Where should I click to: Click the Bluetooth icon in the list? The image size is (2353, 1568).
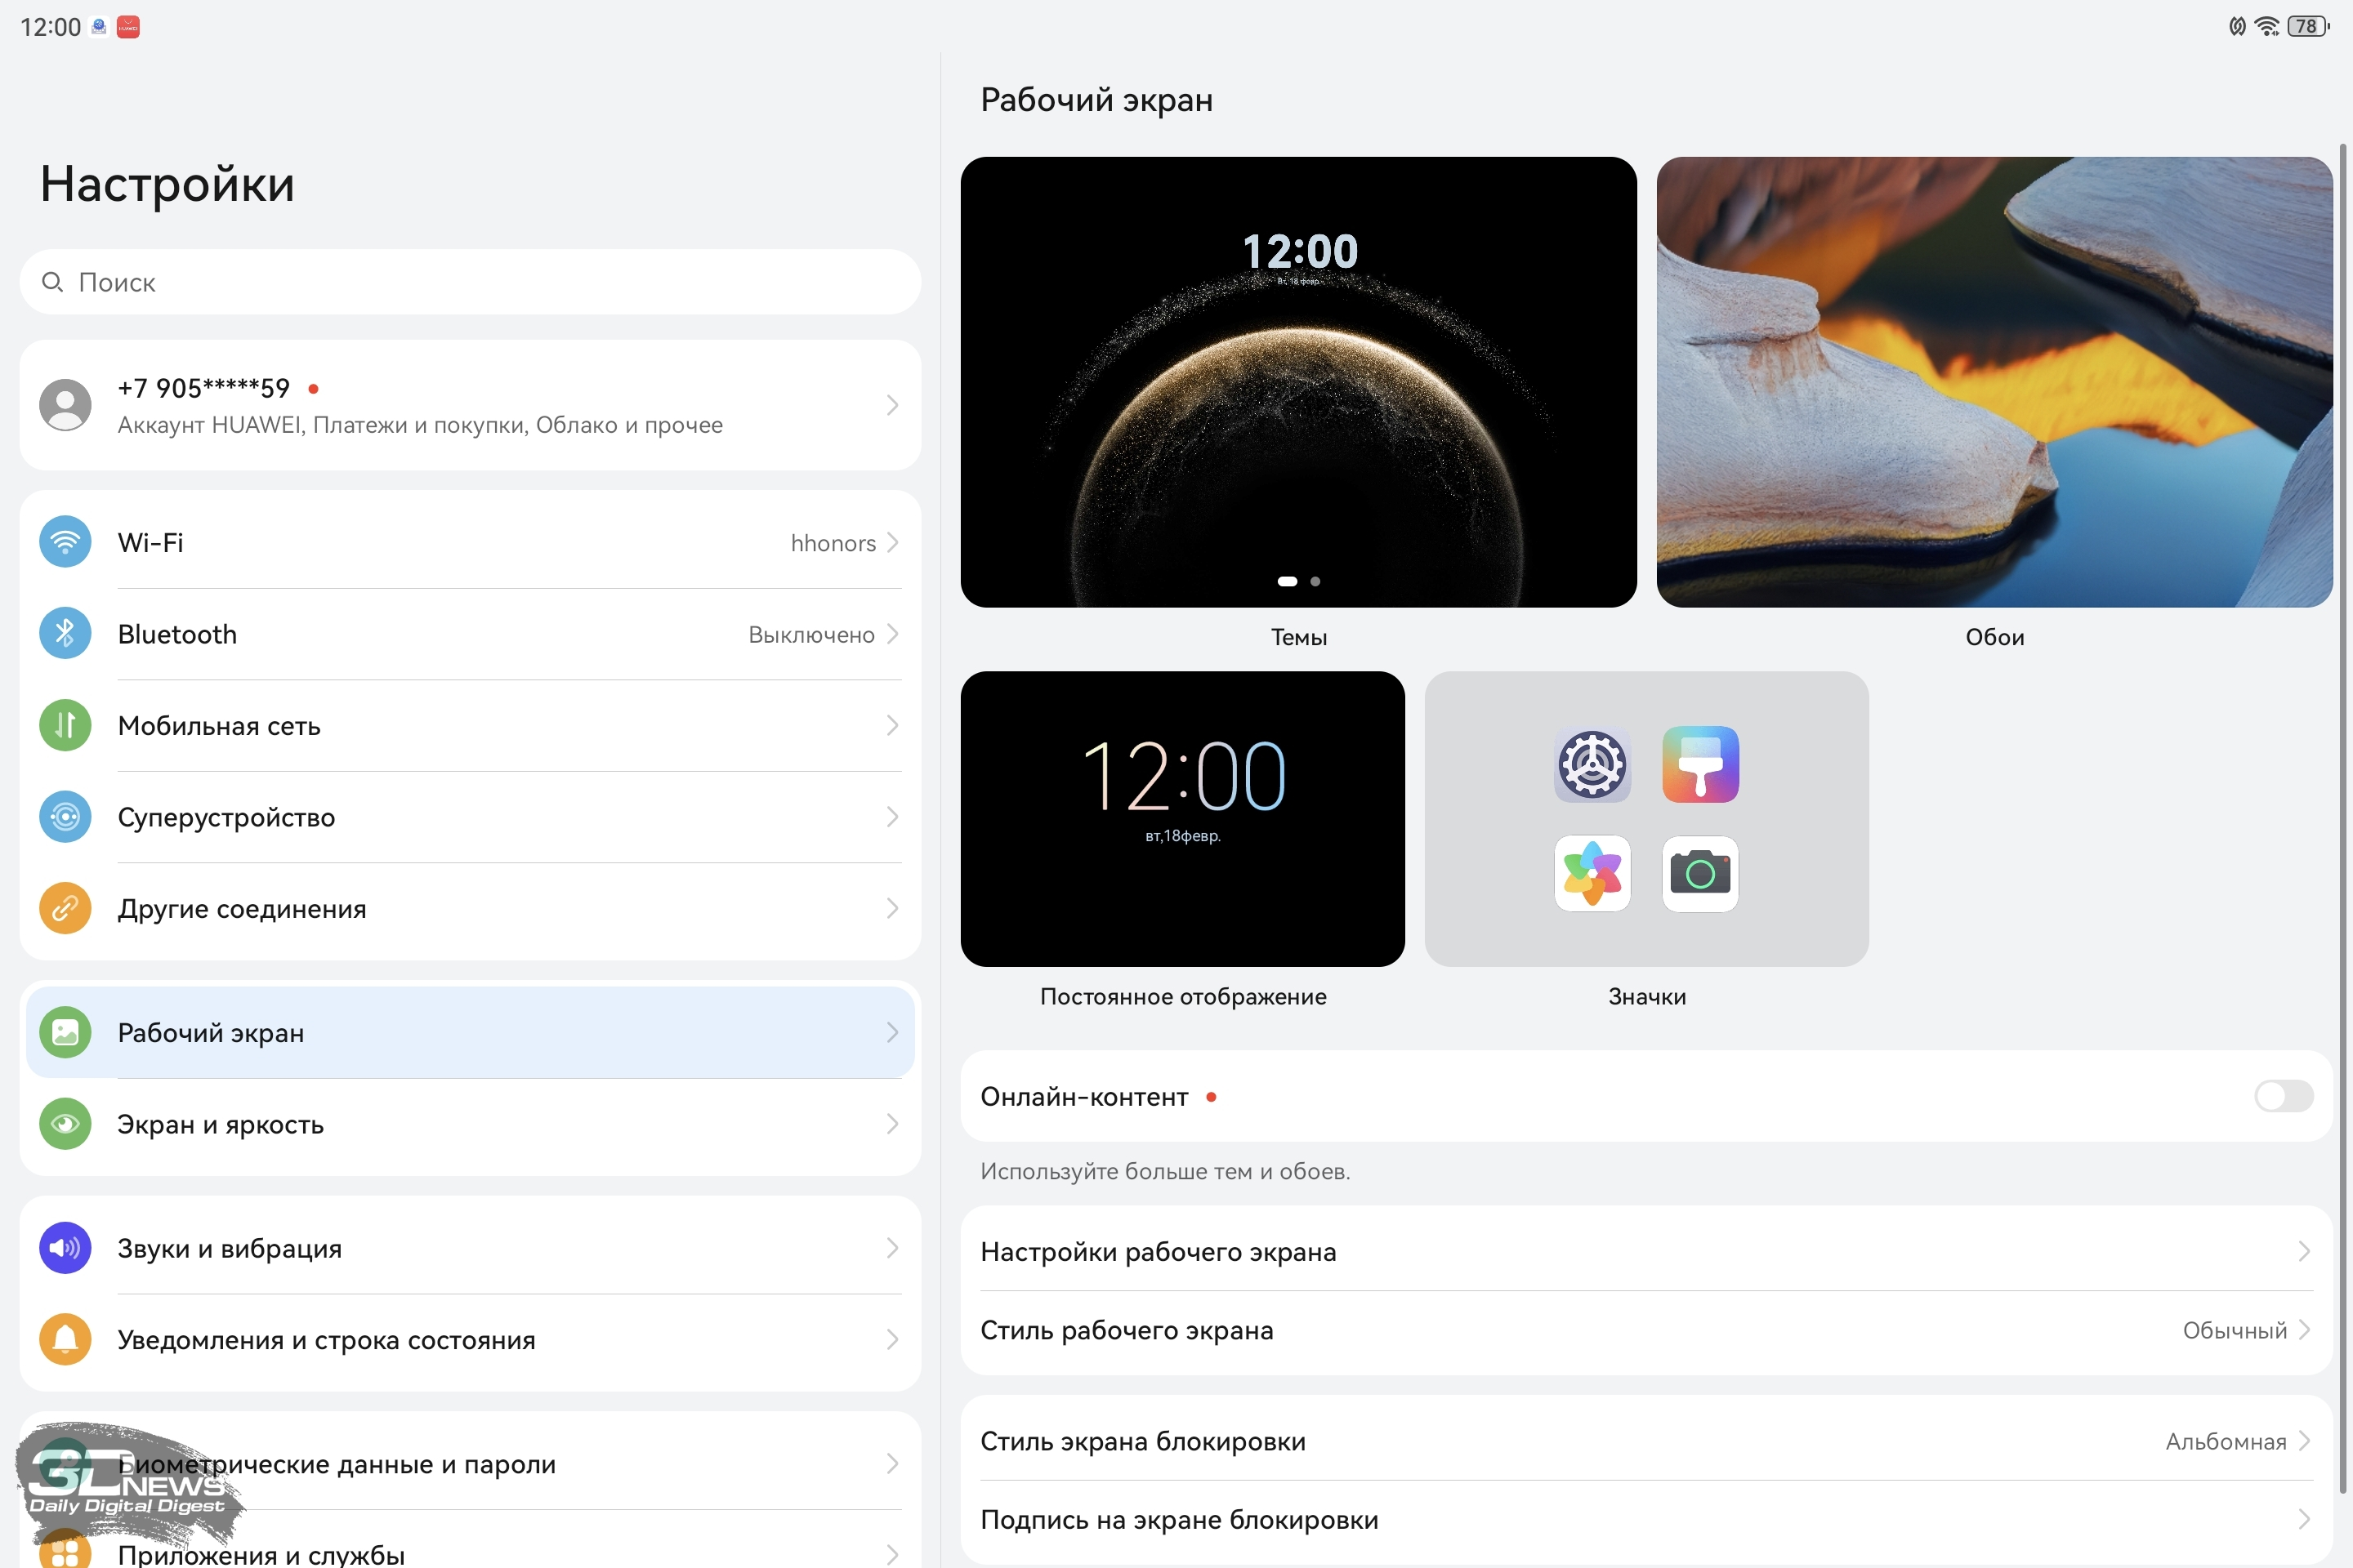(x=65, y=634)
